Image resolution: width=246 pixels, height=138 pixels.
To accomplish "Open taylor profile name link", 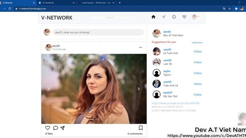I will coord(167,71).
